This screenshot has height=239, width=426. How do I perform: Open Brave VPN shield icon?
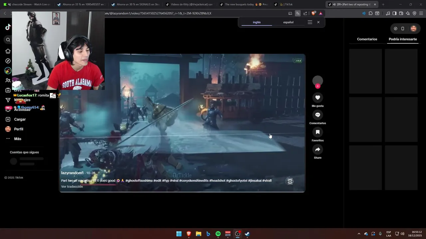(x=414, y=13)
